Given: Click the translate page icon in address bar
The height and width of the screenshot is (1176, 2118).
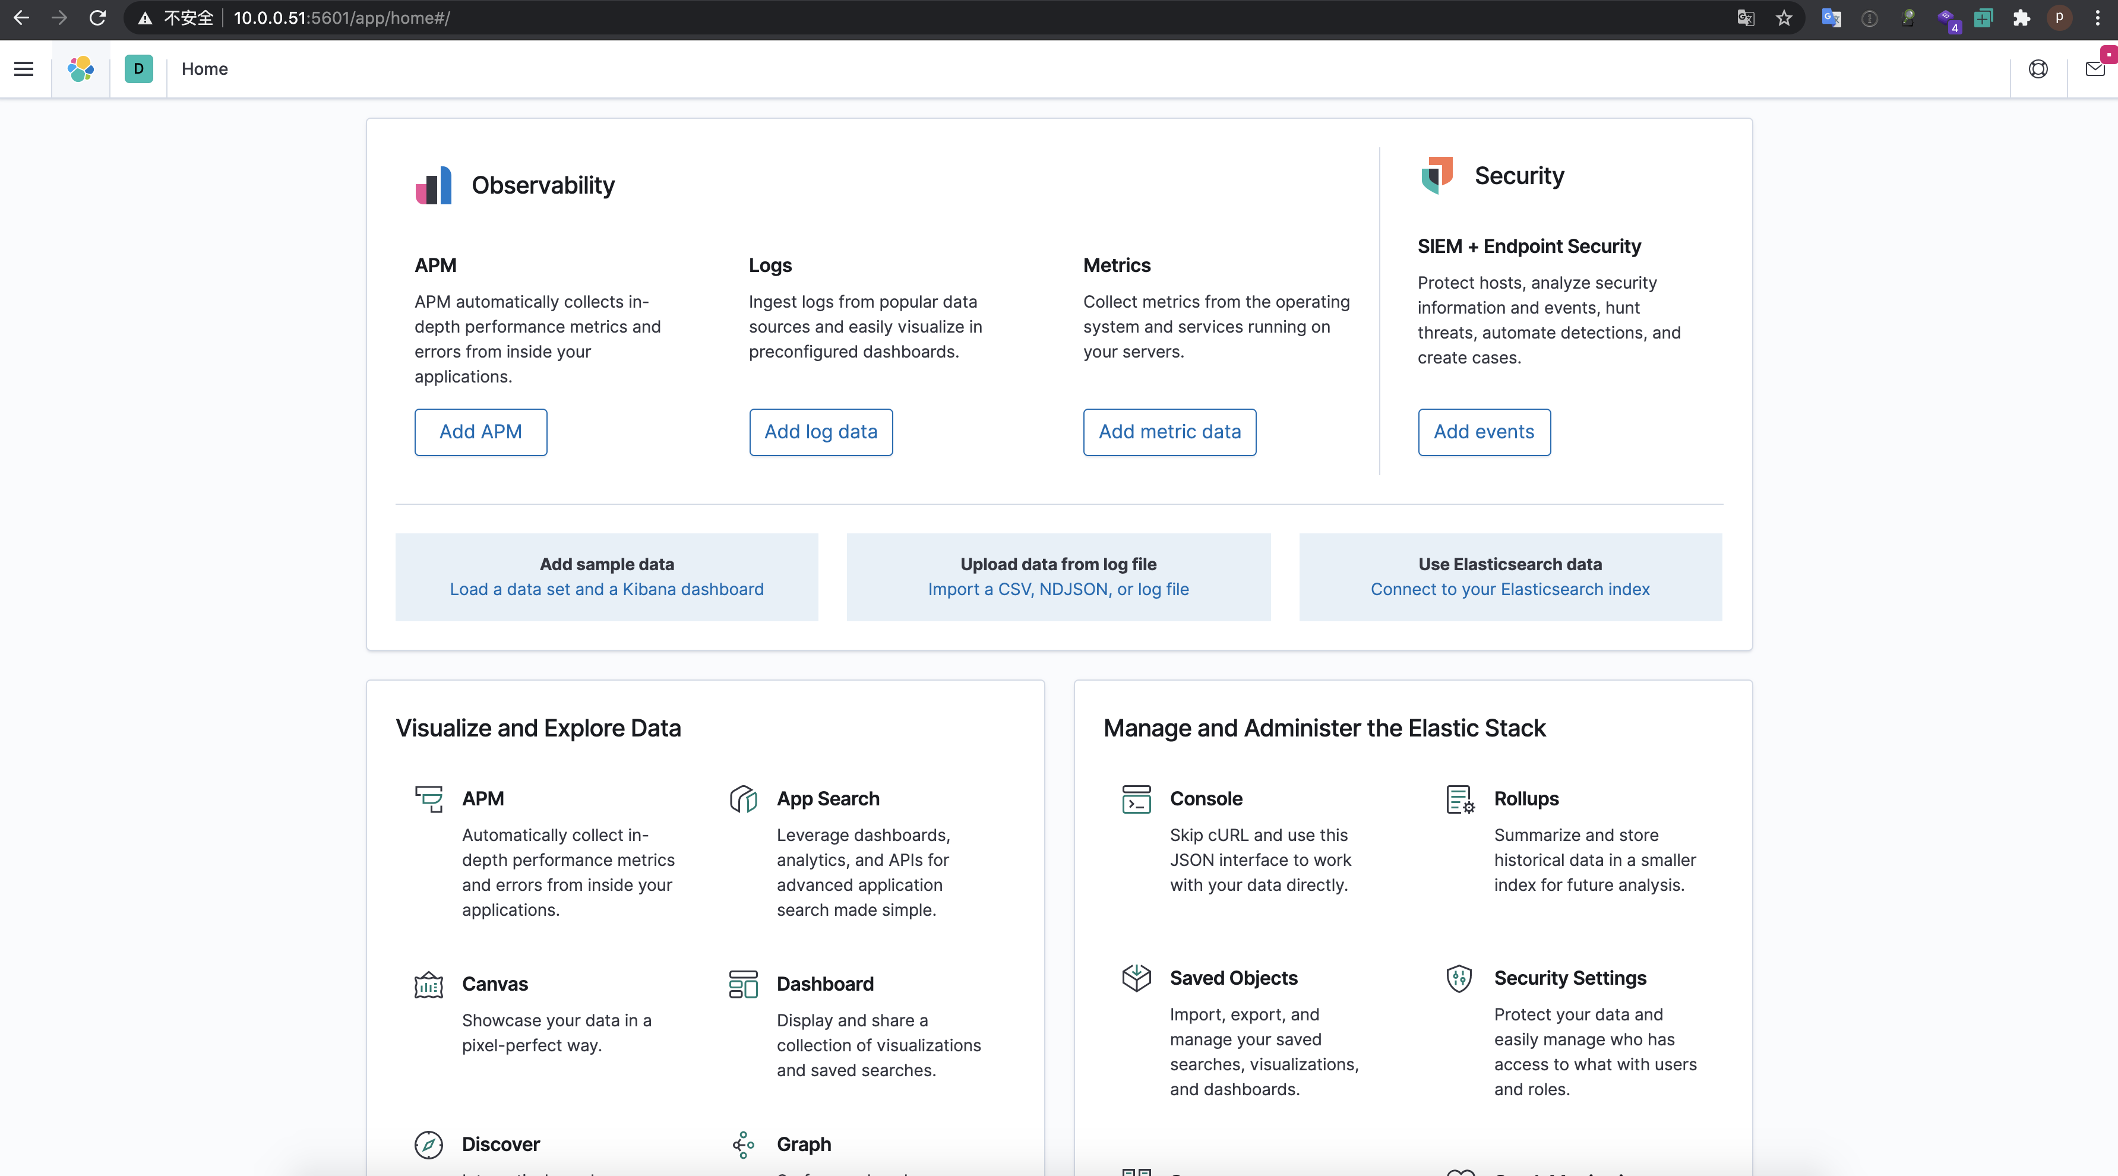Looking at the screenshot, I should click(1746, 18).
